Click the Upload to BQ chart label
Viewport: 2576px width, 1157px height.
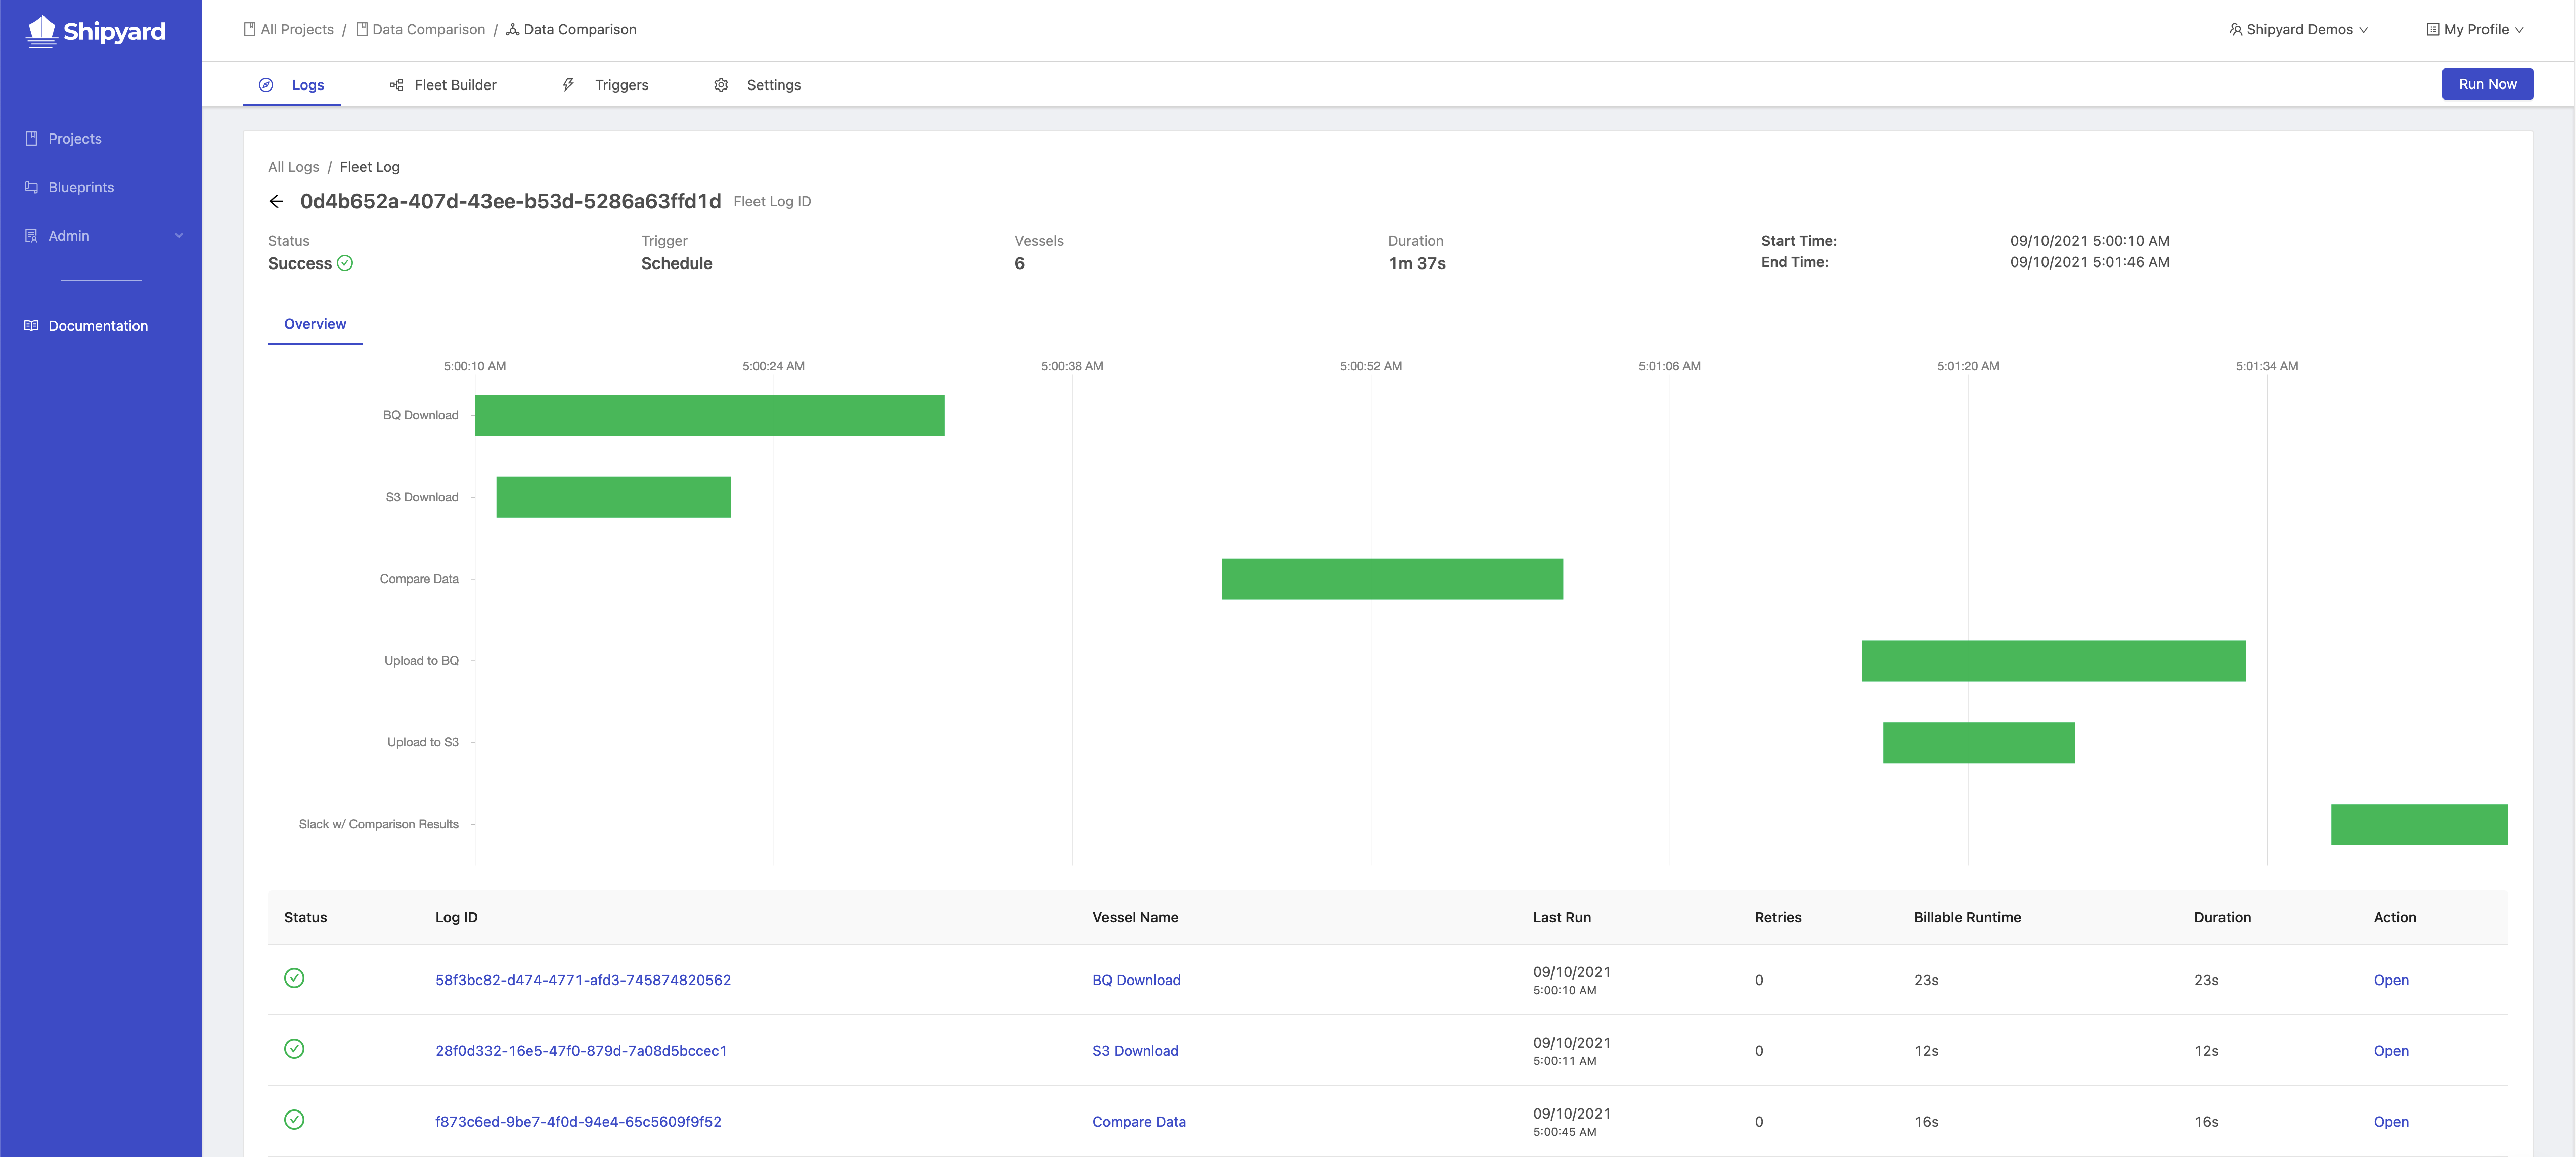421,661
